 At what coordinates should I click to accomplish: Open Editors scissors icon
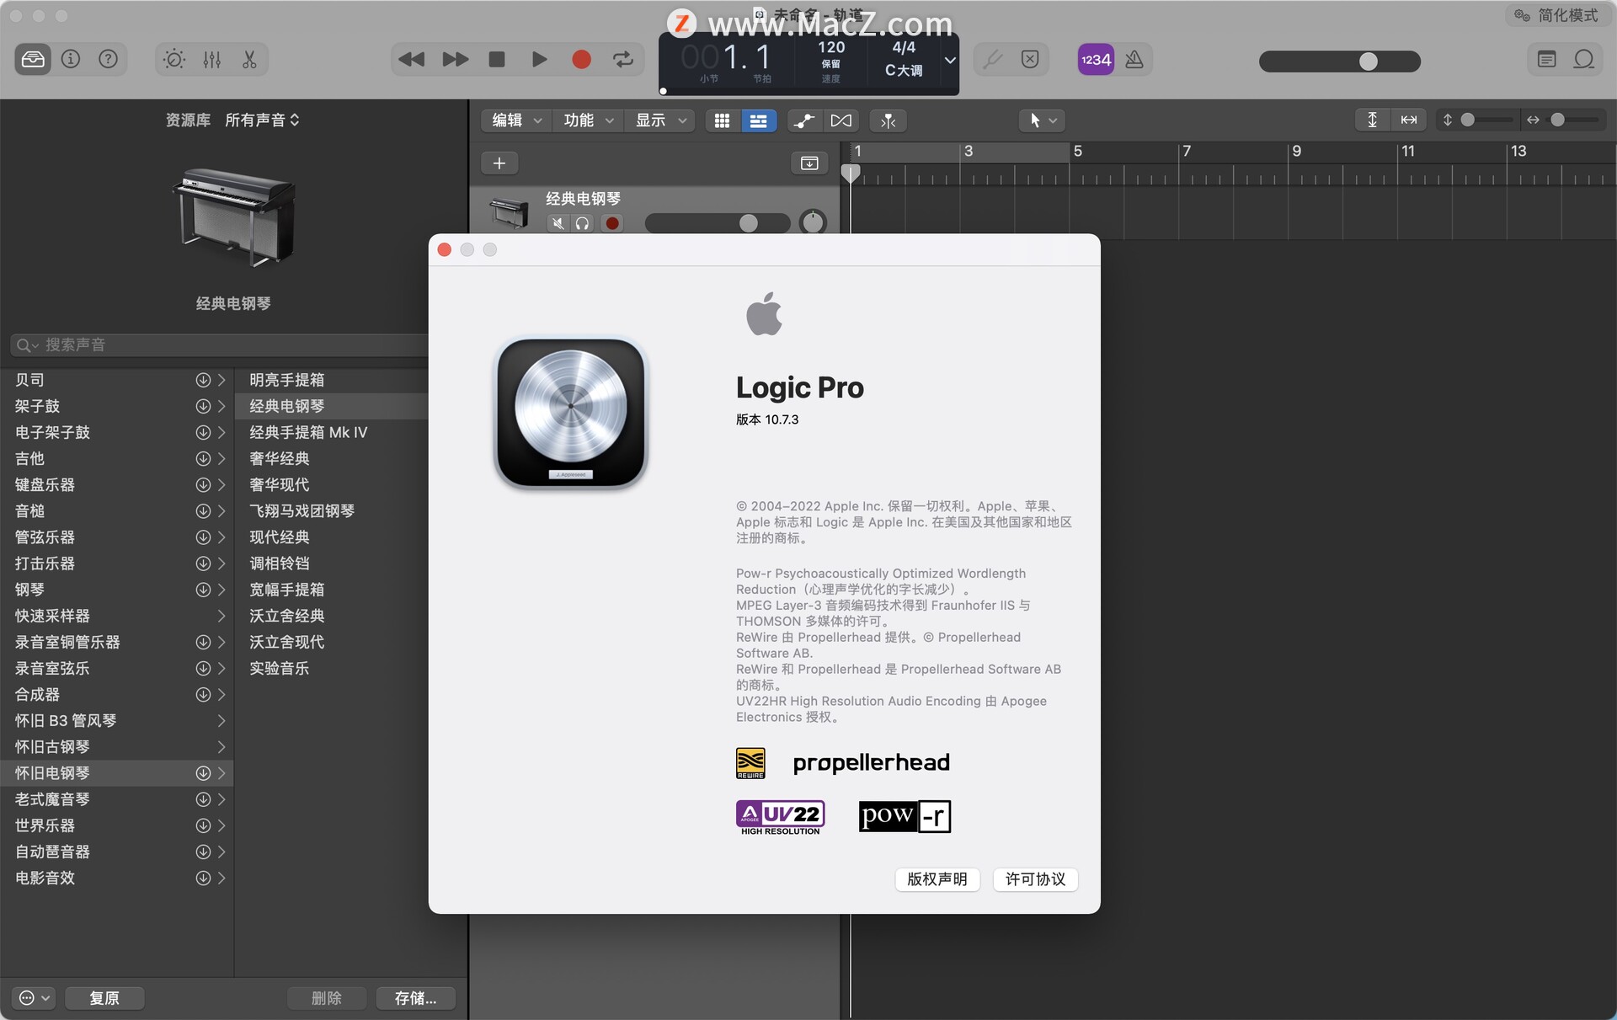coord(249,60)
